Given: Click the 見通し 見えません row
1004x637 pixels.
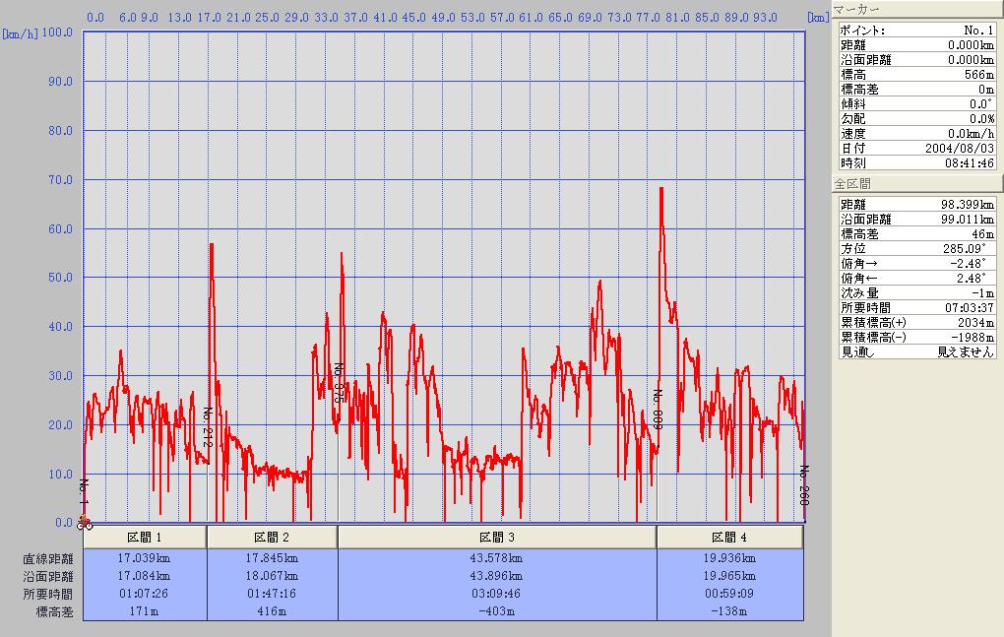Looking at the screenshot, I should [x=916, y=351].
